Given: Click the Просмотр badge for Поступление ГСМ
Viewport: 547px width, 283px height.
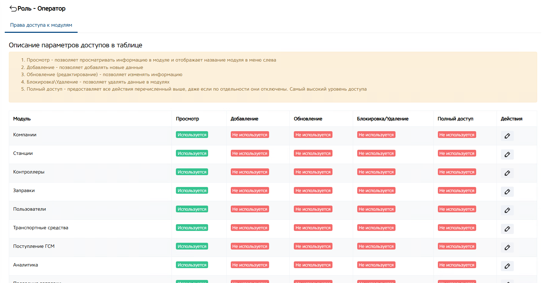Looking at the screenshot, I should (x=192, y=246).
